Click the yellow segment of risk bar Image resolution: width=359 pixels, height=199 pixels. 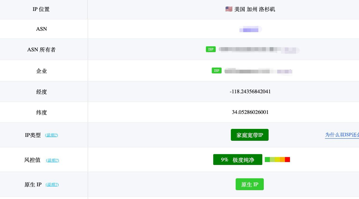pos(277,160)
